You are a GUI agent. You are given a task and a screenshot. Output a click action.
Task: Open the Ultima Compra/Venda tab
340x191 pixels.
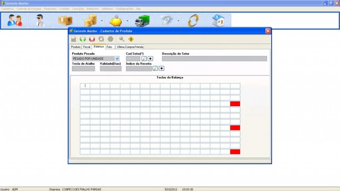pos(130,47)
